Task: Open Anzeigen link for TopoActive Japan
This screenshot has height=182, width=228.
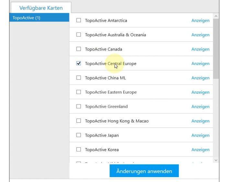Action: (x=200, y=135)
